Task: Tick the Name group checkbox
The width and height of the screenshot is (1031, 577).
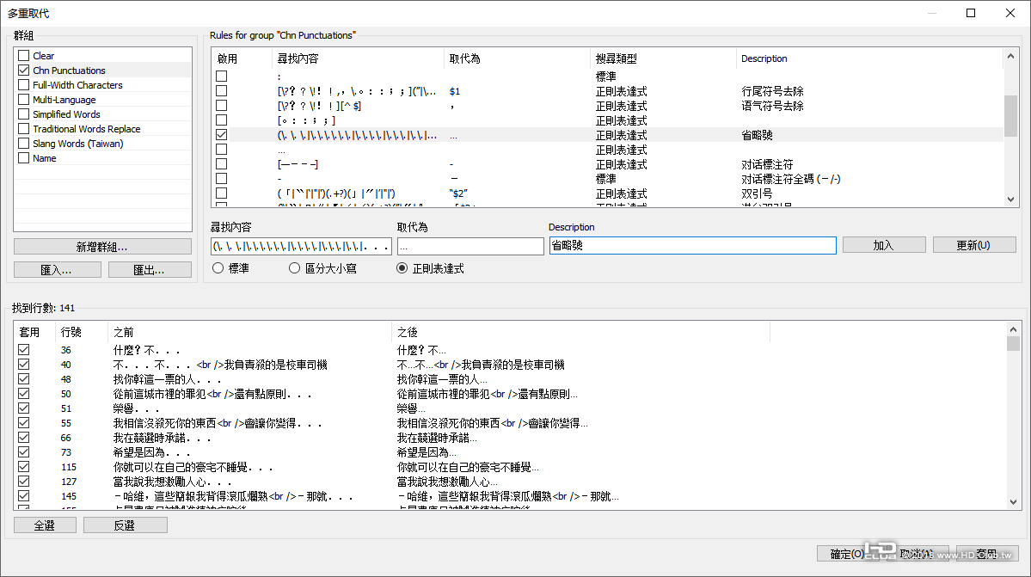Action: click(x=24, y=158)
